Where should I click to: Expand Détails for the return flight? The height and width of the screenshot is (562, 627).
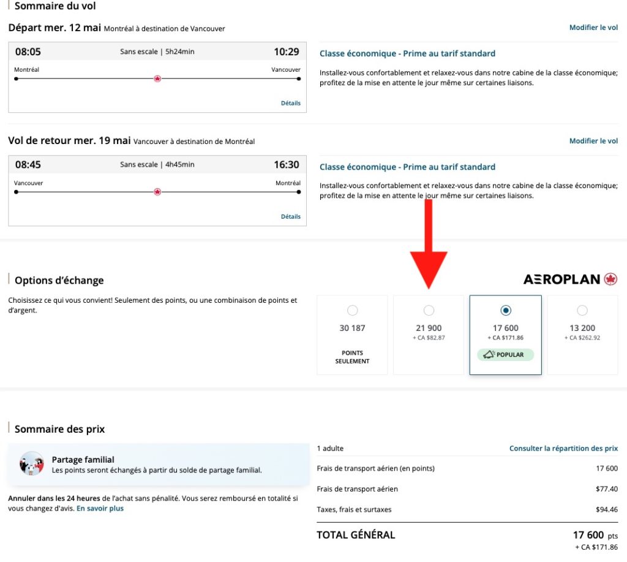click(x=290, y=216)
